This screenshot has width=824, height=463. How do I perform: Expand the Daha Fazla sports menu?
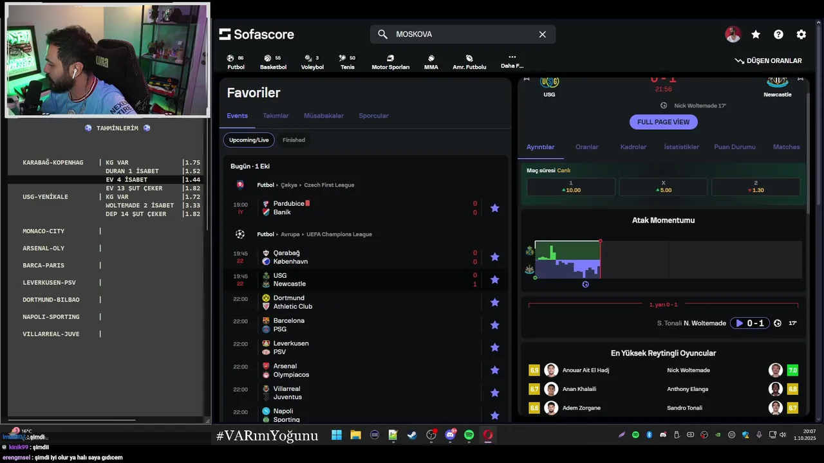coord(512,62)
